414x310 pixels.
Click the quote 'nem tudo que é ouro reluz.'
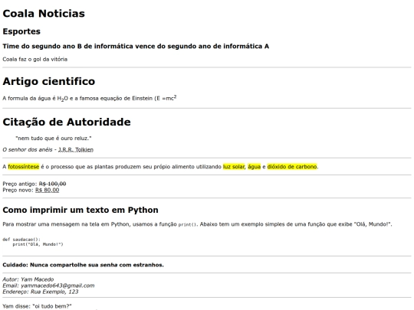[x=54, y=138]
